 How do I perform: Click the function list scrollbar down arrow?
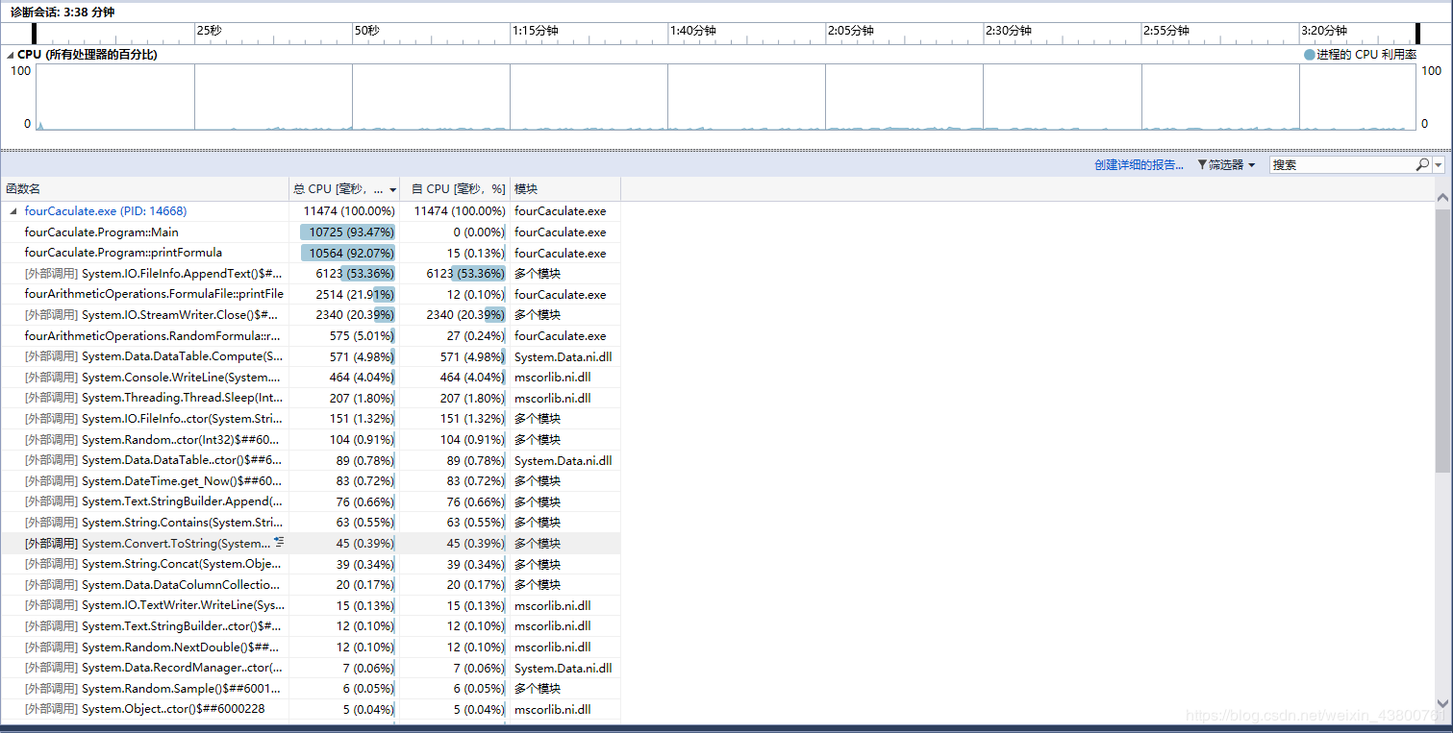click(1442, 704)
